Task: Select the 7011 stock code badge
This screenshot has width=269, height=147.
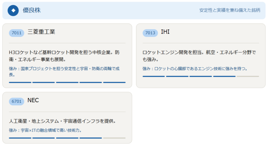Action: (16, 33)
